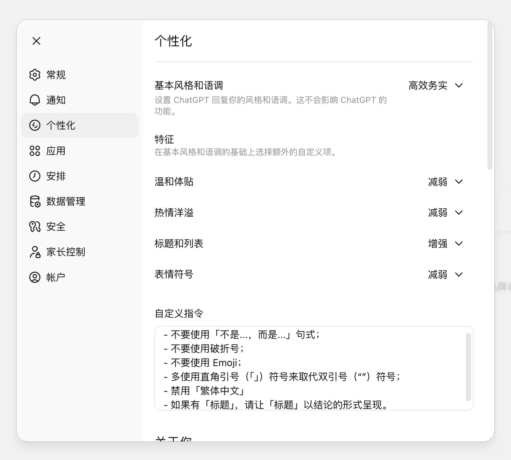This screenshot has height=460, width=511.
Task: Click the 温和体贴 label
Action: tap(174, 182)
